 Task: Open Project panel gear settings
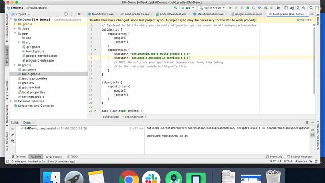(x=79, y=14)
